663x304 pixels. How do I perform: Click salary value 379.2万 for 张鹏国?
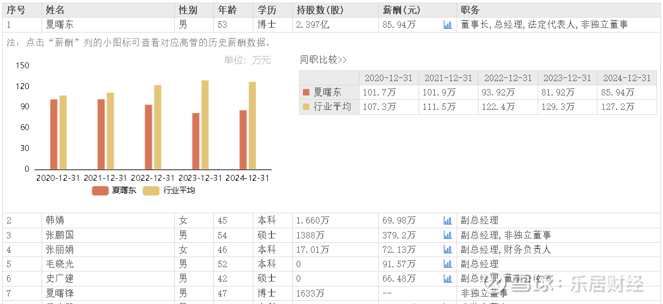click(x=400, y=235)
